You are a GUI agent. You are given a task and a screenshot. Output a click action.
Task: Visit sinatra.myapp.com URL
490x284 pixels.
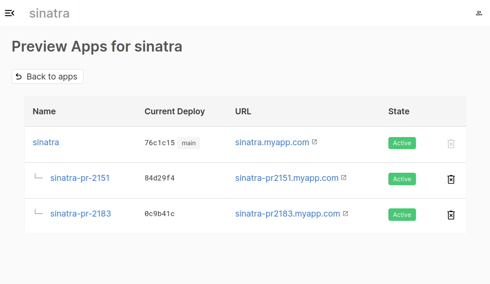click(272, 142)
